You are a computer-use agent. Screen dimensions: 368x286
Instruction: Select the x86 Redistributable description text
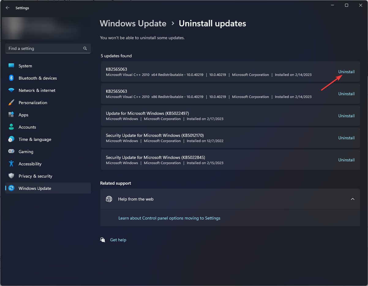coord(155,97)
